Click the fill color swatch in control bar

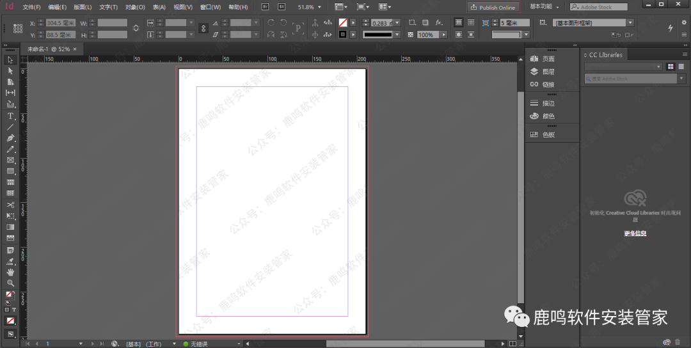[x=343, y=22]
